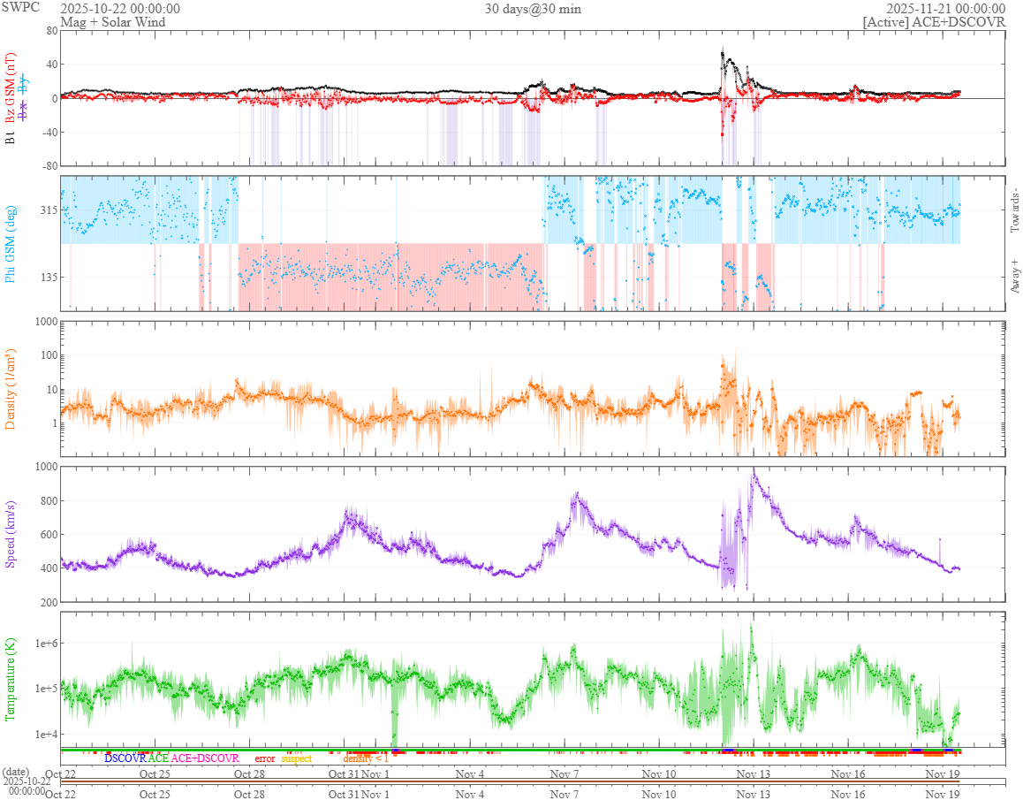1023x800 pixels.
Task: Select the '30 days@30 min' title text
Action: [533, 9]
